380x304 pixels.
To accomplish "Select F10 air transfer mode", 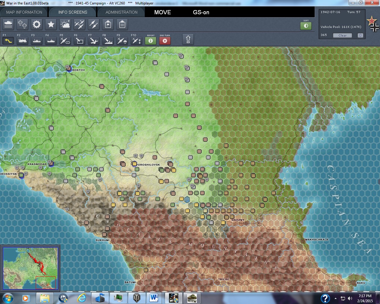I will tap(137, 41).
